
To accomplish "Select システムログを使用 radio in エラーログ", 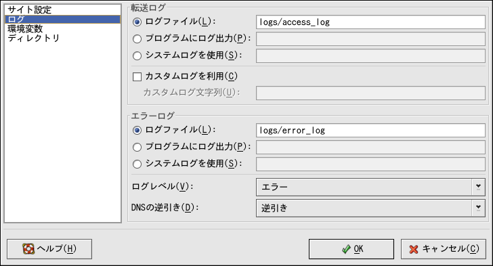I will click(x=137, y=164).
